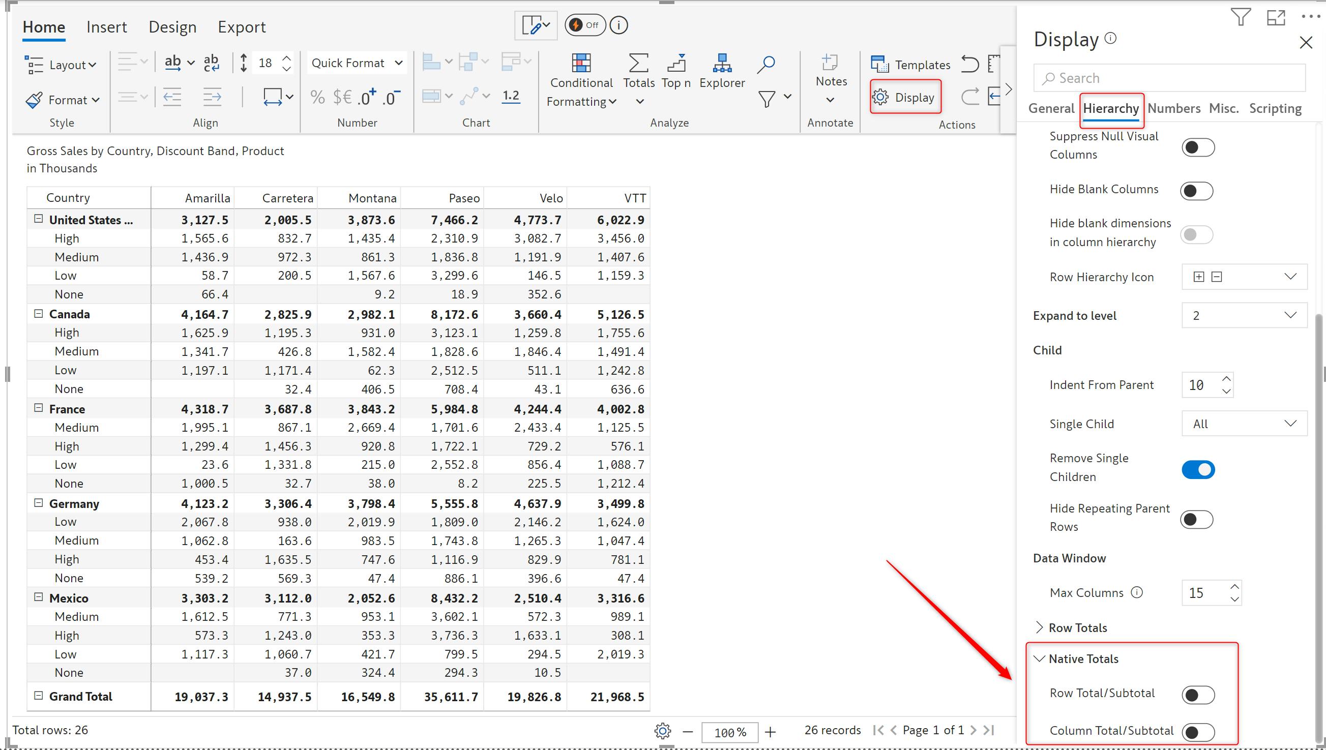Open the Explorer hierarchy icon
This screenshot has height=750, width=1326.
pos(722,64)
